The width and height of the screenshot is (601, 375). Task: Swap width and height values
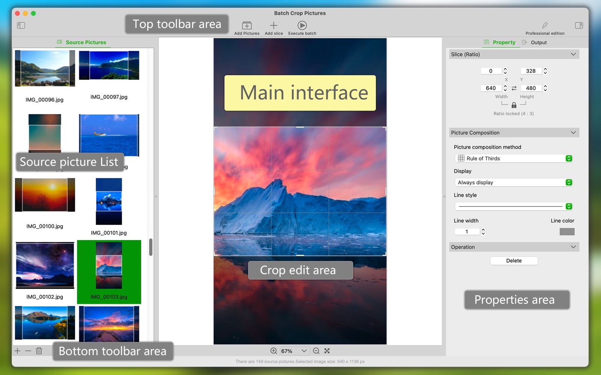[514, 88]
